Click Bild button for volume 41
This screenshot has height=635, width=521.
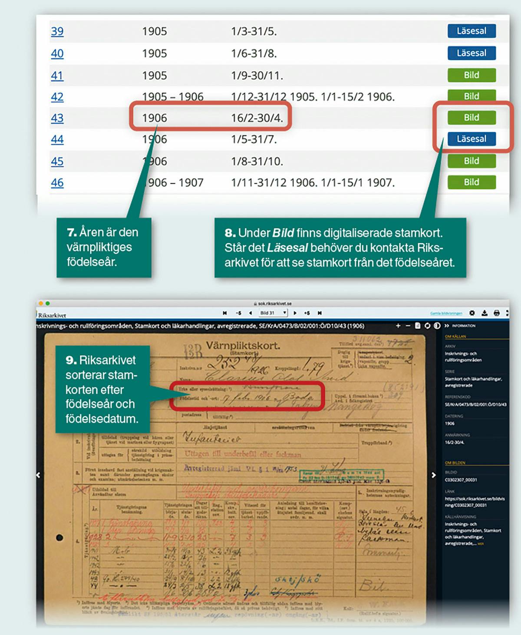[472, 75]
